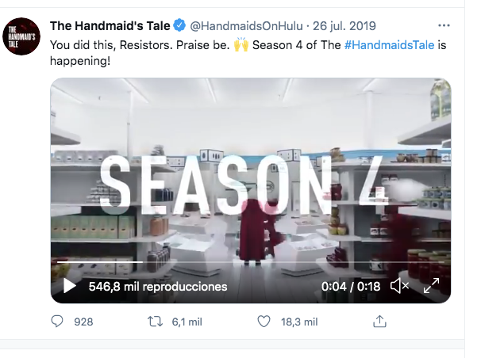Share the tweet via upload icon
Viewport: 481px width, 358px height.
pos(379,322)
